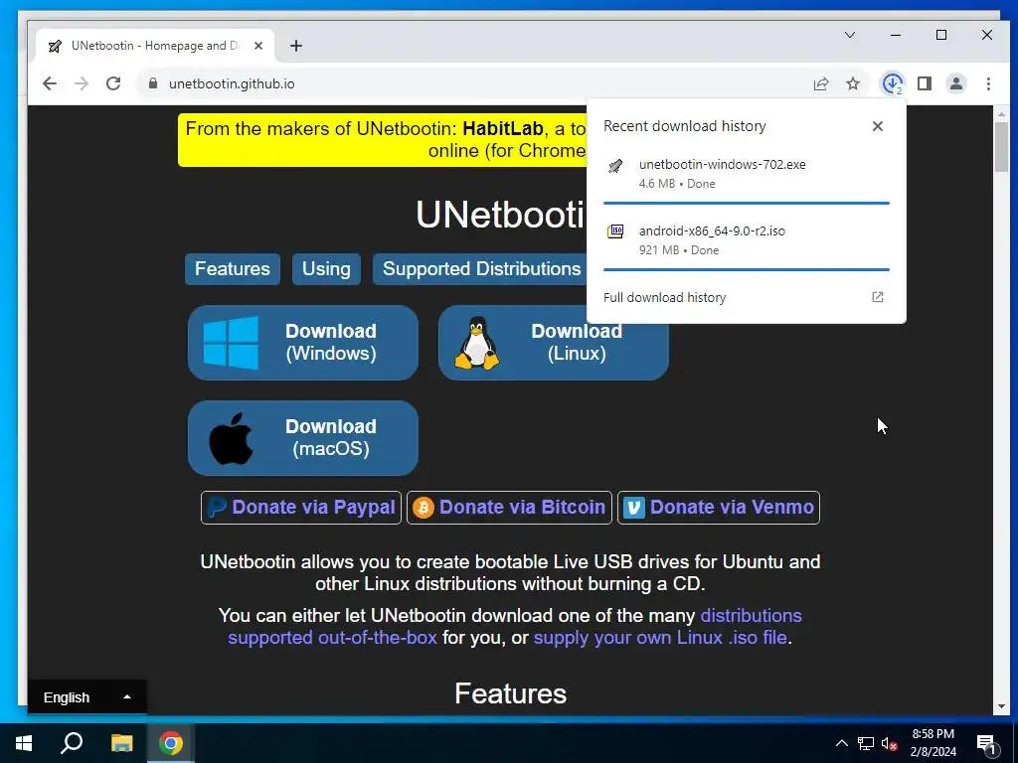This screenshot has width=1018, height=763.
Task: Click Donate via Paypal
Action: pyautogui.click(x=301, y=508)
